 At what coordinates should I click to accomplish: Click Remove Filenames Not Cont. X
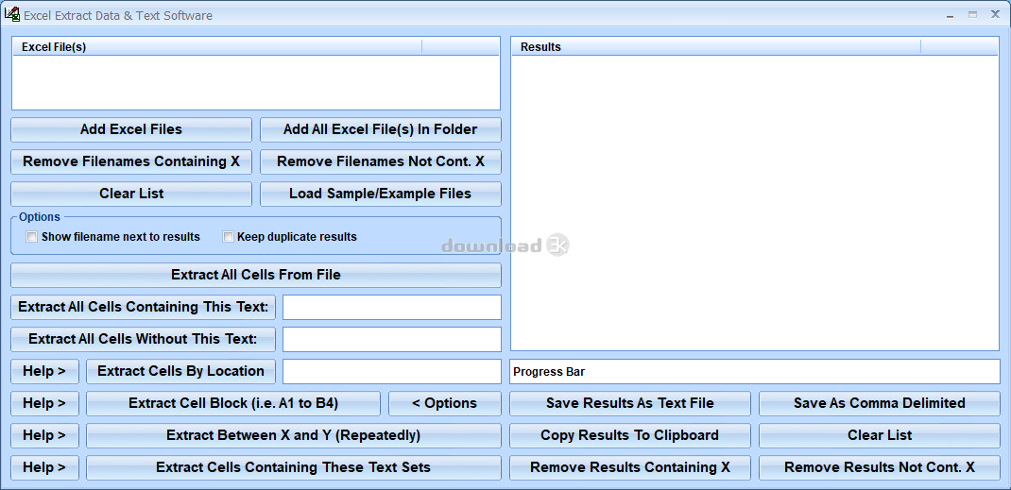[x=381, y=161]
